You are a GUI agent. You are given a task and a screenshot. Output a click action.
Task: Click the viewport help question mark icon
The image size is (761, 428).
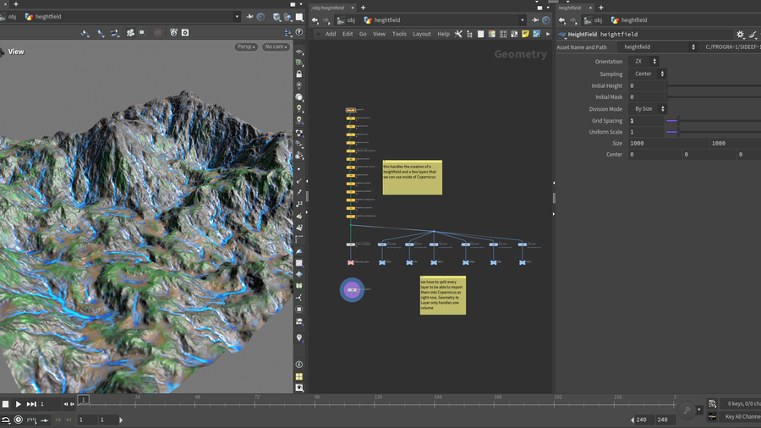click(299, 33)
